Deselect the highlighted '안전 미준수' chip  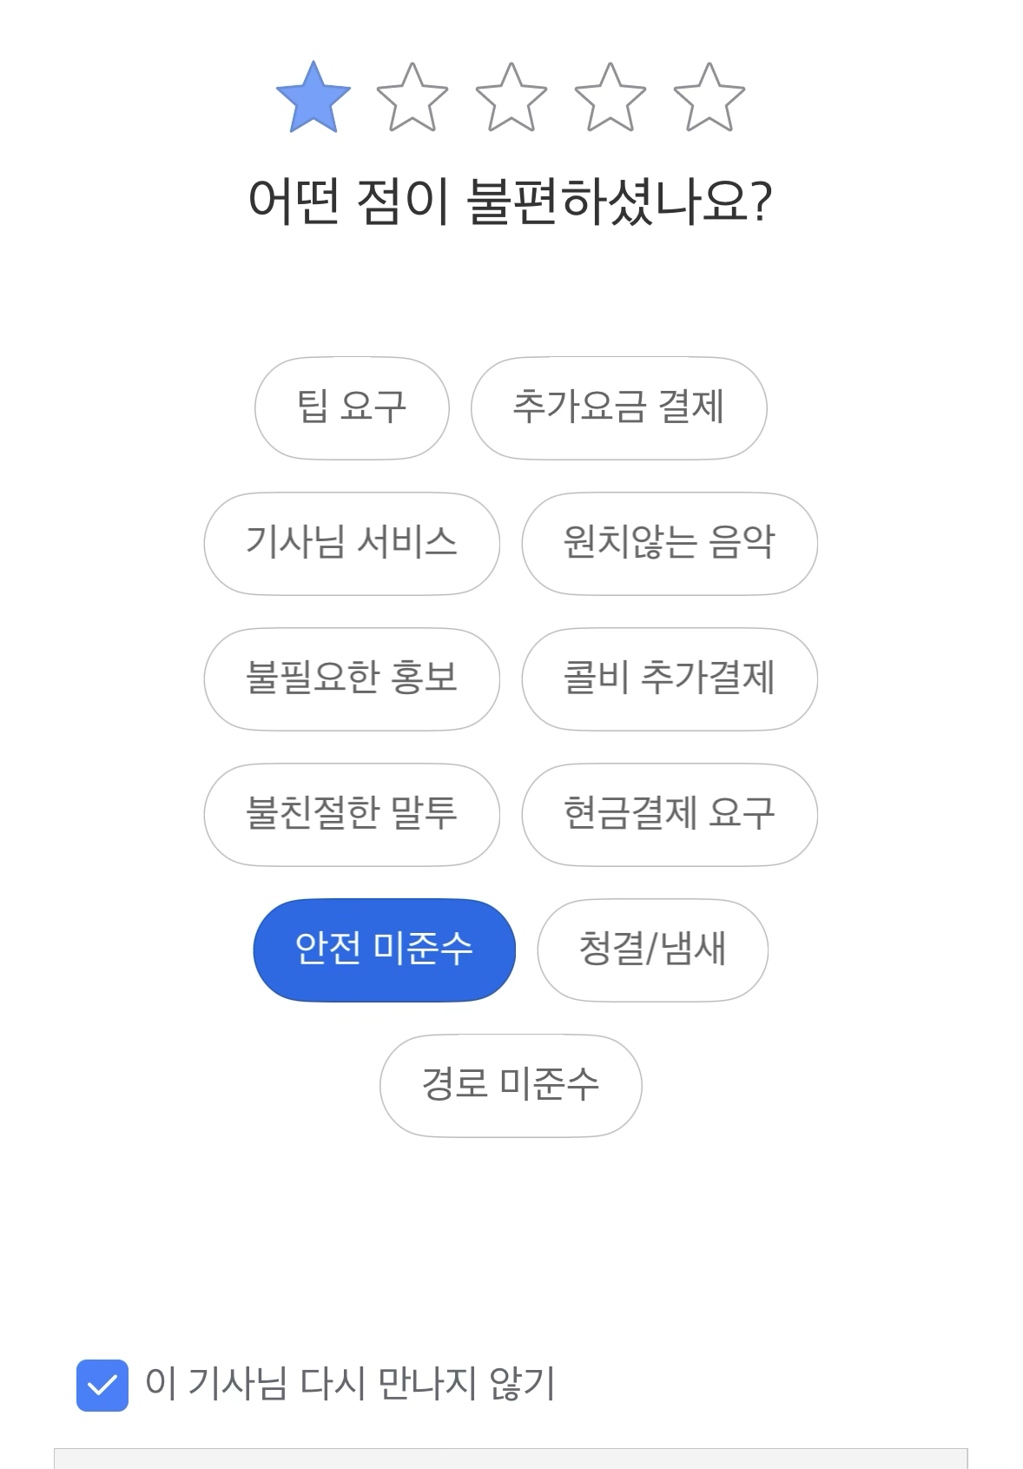pyautogui.click(x=384, y=950)
